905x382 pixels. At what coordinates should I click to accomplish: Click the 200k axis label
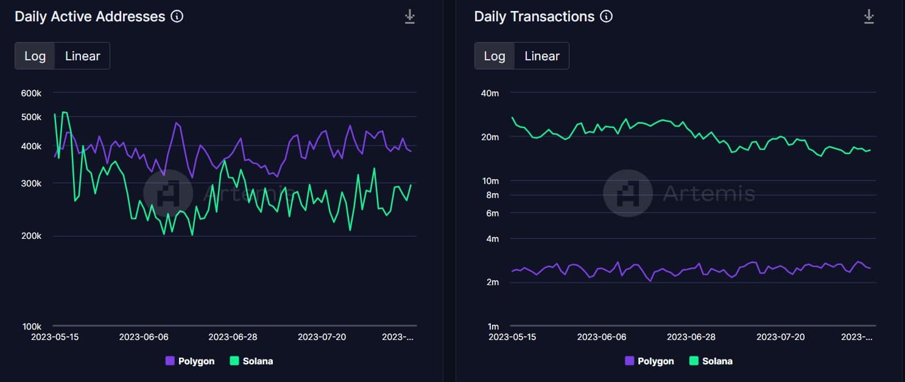[x=31, y=236]
